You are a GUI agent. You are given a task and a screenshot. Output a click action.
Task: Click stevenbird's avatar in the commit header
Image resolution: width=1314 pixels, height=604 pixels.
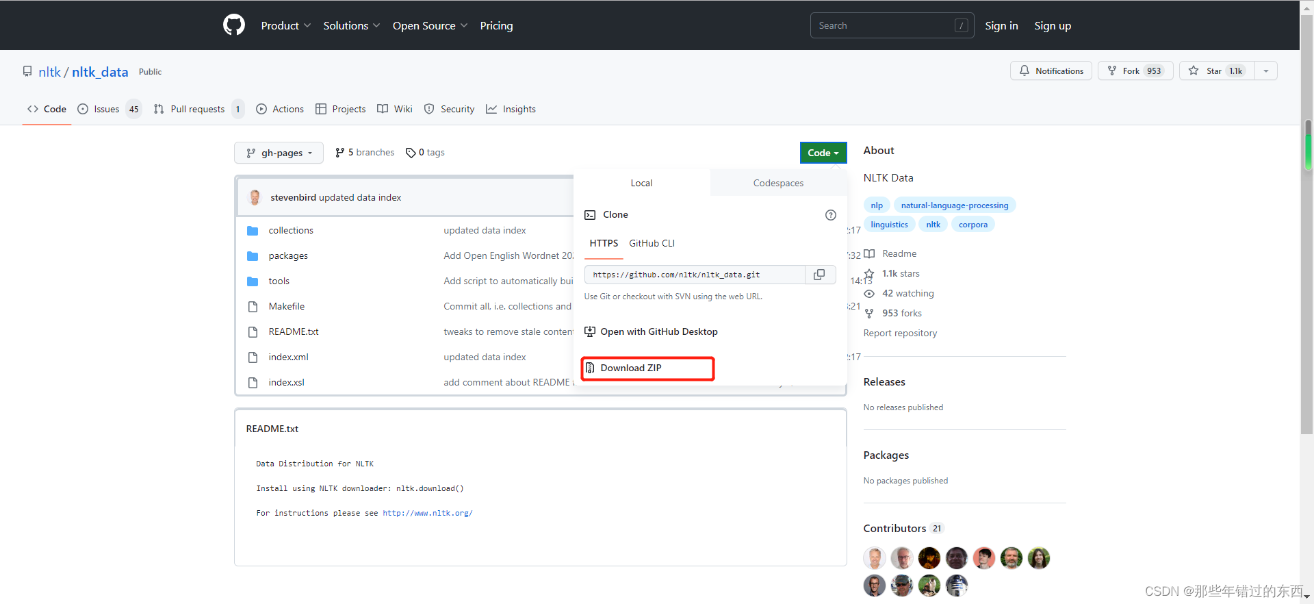(255, 197)
